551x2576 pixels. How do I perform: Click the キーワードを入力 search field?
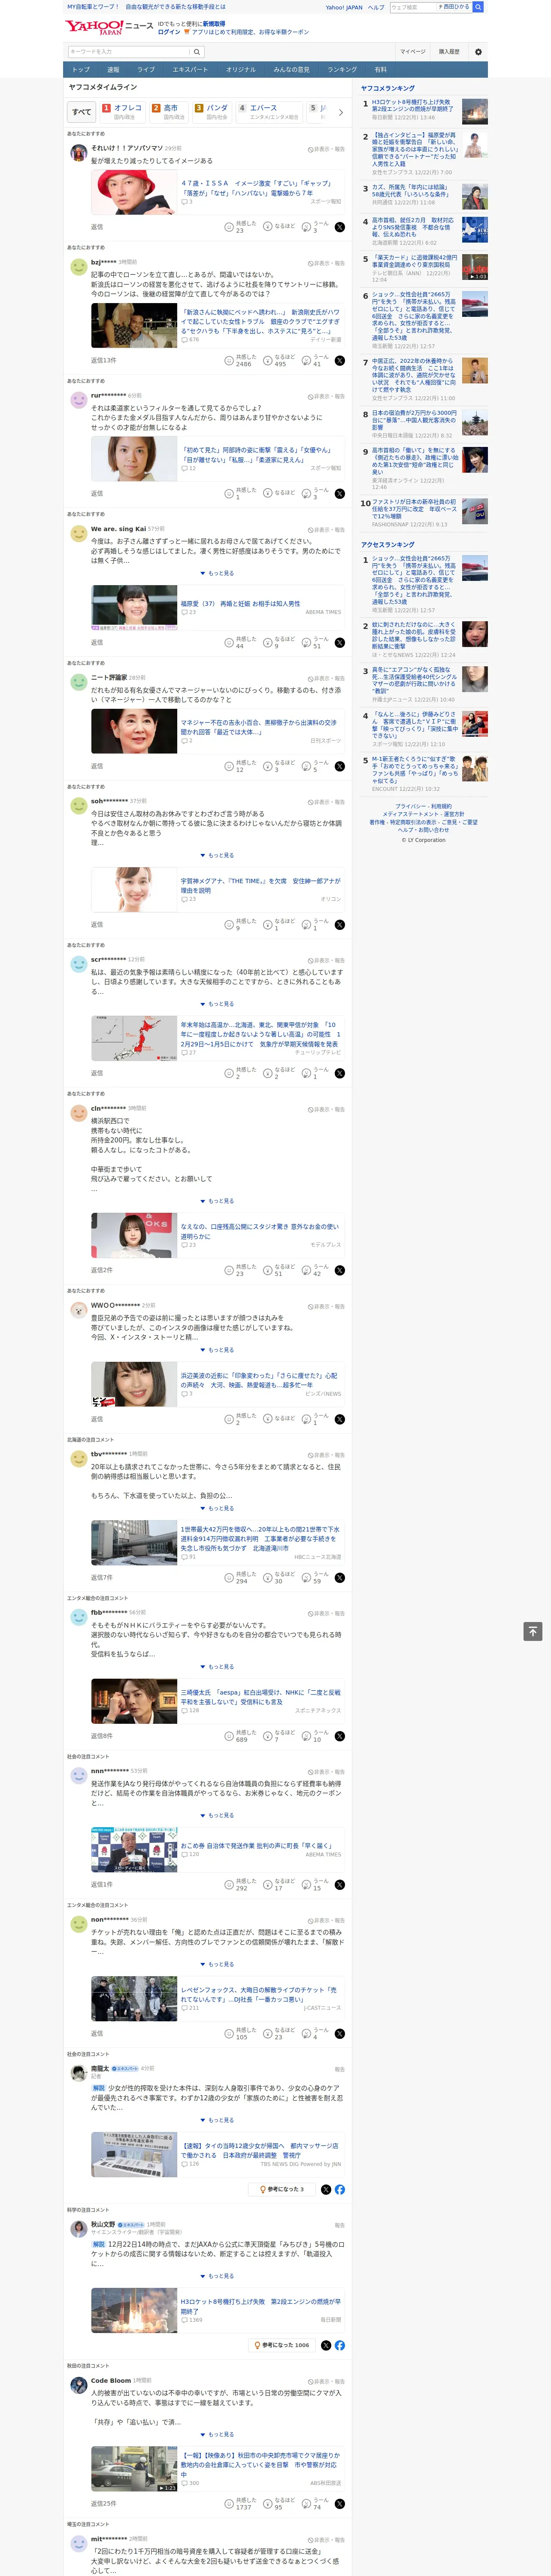(129, 52)
